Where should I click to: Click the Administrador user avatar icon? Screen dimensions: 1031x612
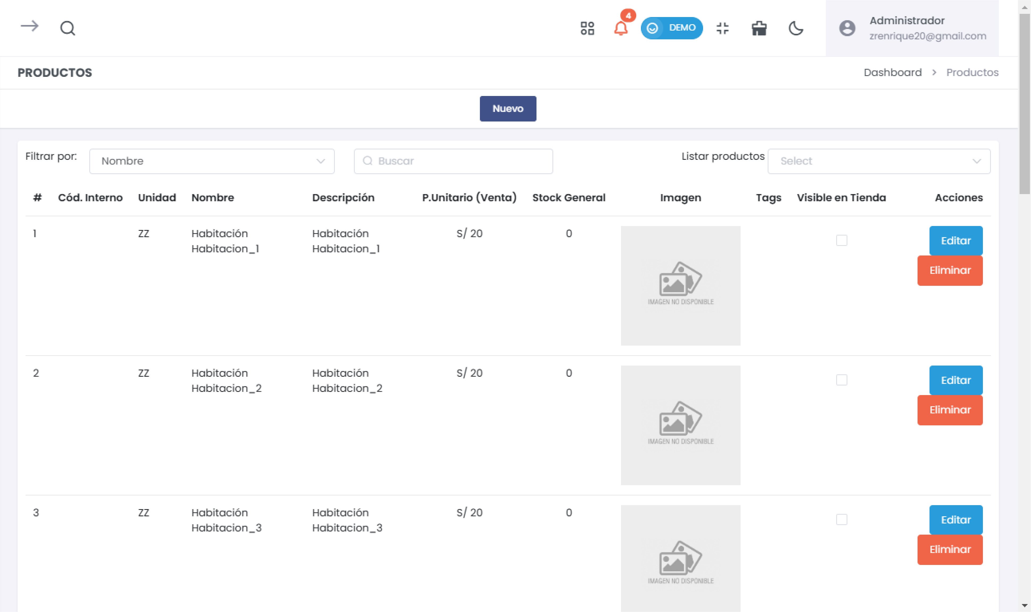coord(847,28)
